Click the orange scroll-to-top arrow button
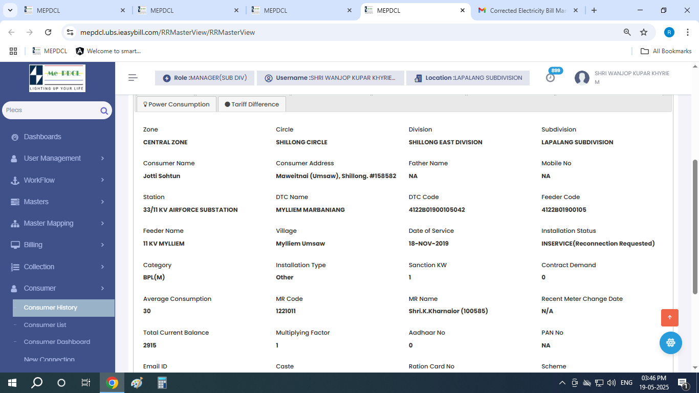 click(669, 317)
